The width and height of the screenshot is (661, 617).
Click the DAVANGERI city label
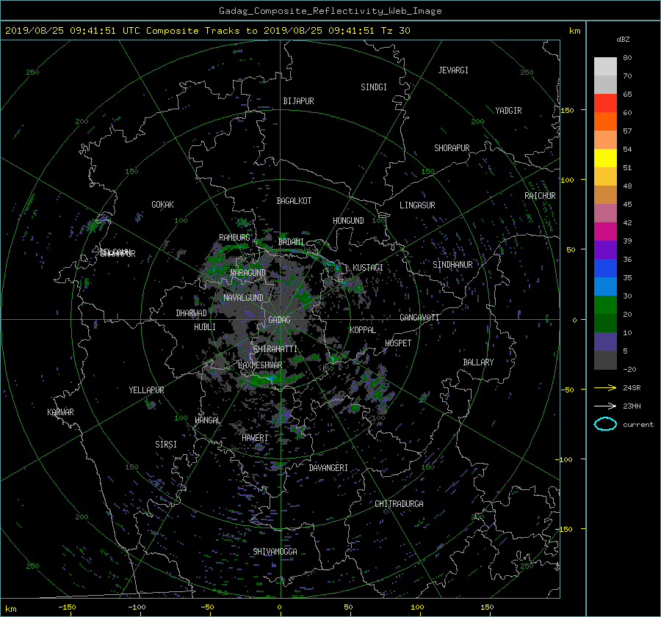pos(328,468)
